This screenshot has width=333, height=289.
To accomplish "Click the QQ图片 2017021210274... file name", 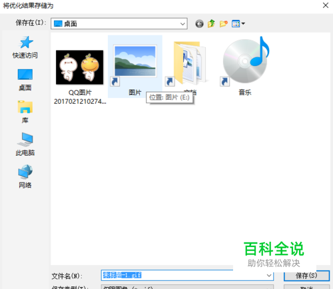I will coord(80,97).
